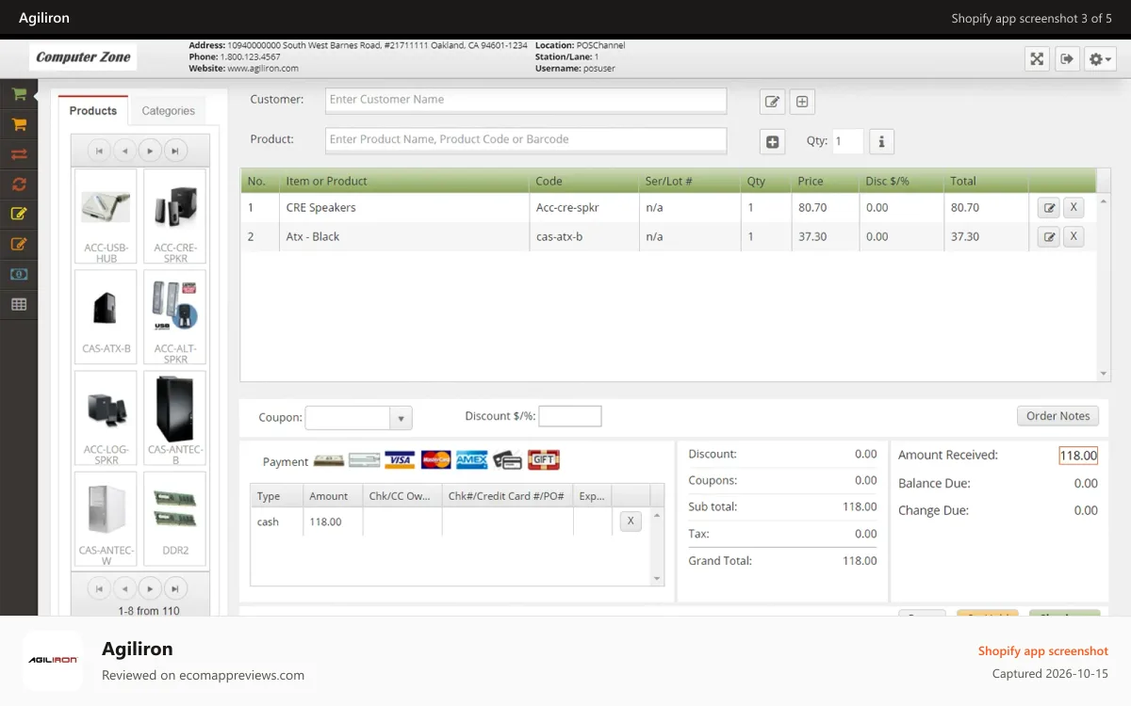Viewport: 1131px width, 706px height.
Task: Open the orange edit note sidebar icon
Action: pyautogui.click(x=19, y=244)
